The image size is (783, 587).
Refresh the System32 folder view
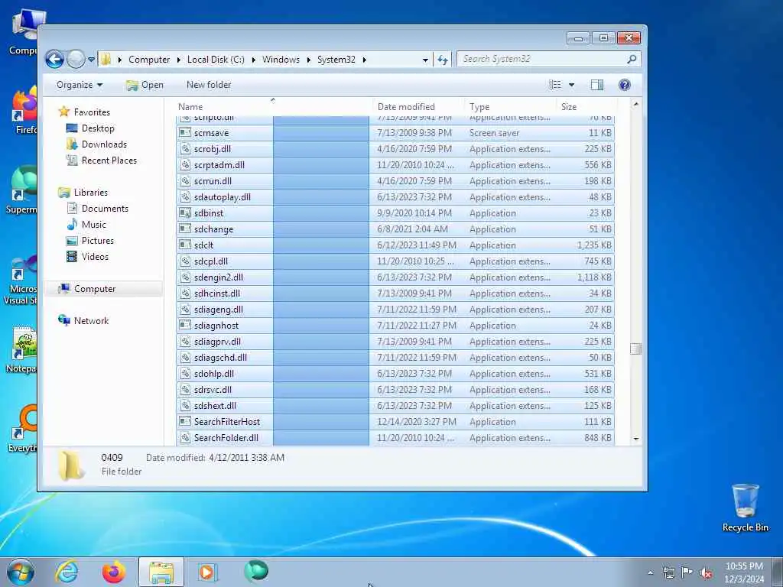tap(443, 60)
